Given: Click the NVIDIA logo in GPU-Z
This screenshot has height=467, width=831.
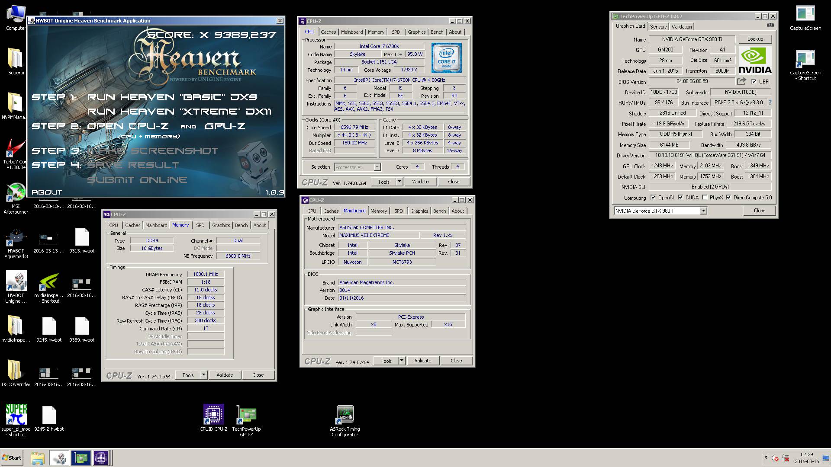Looking at the screenshot, I should [x=755, y=60].
